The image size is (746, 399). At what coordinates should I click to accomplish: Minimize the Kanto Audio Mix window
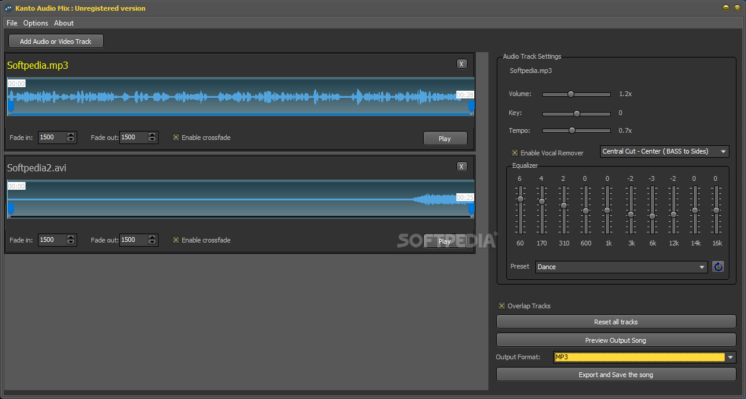click(726, 8)
